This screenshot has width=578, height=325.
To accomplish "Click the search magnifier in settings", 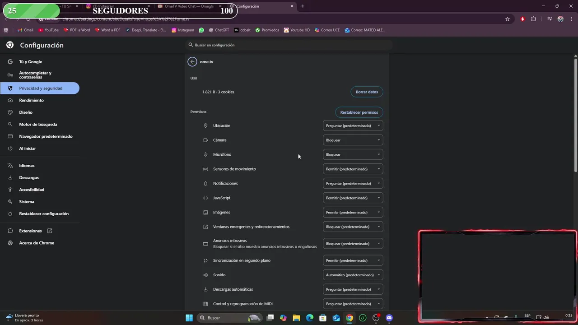I will (x=191, y=45).
